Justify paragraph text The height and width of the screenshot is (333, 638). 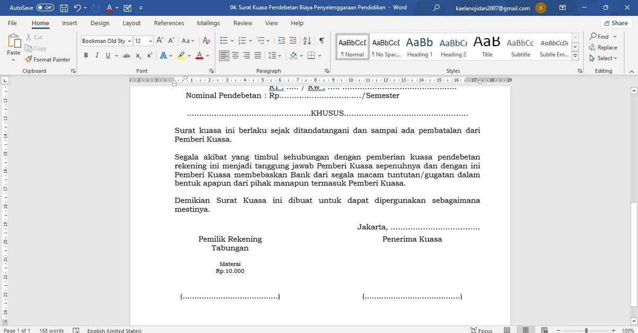pyautogui.click(x=258, y=55)
